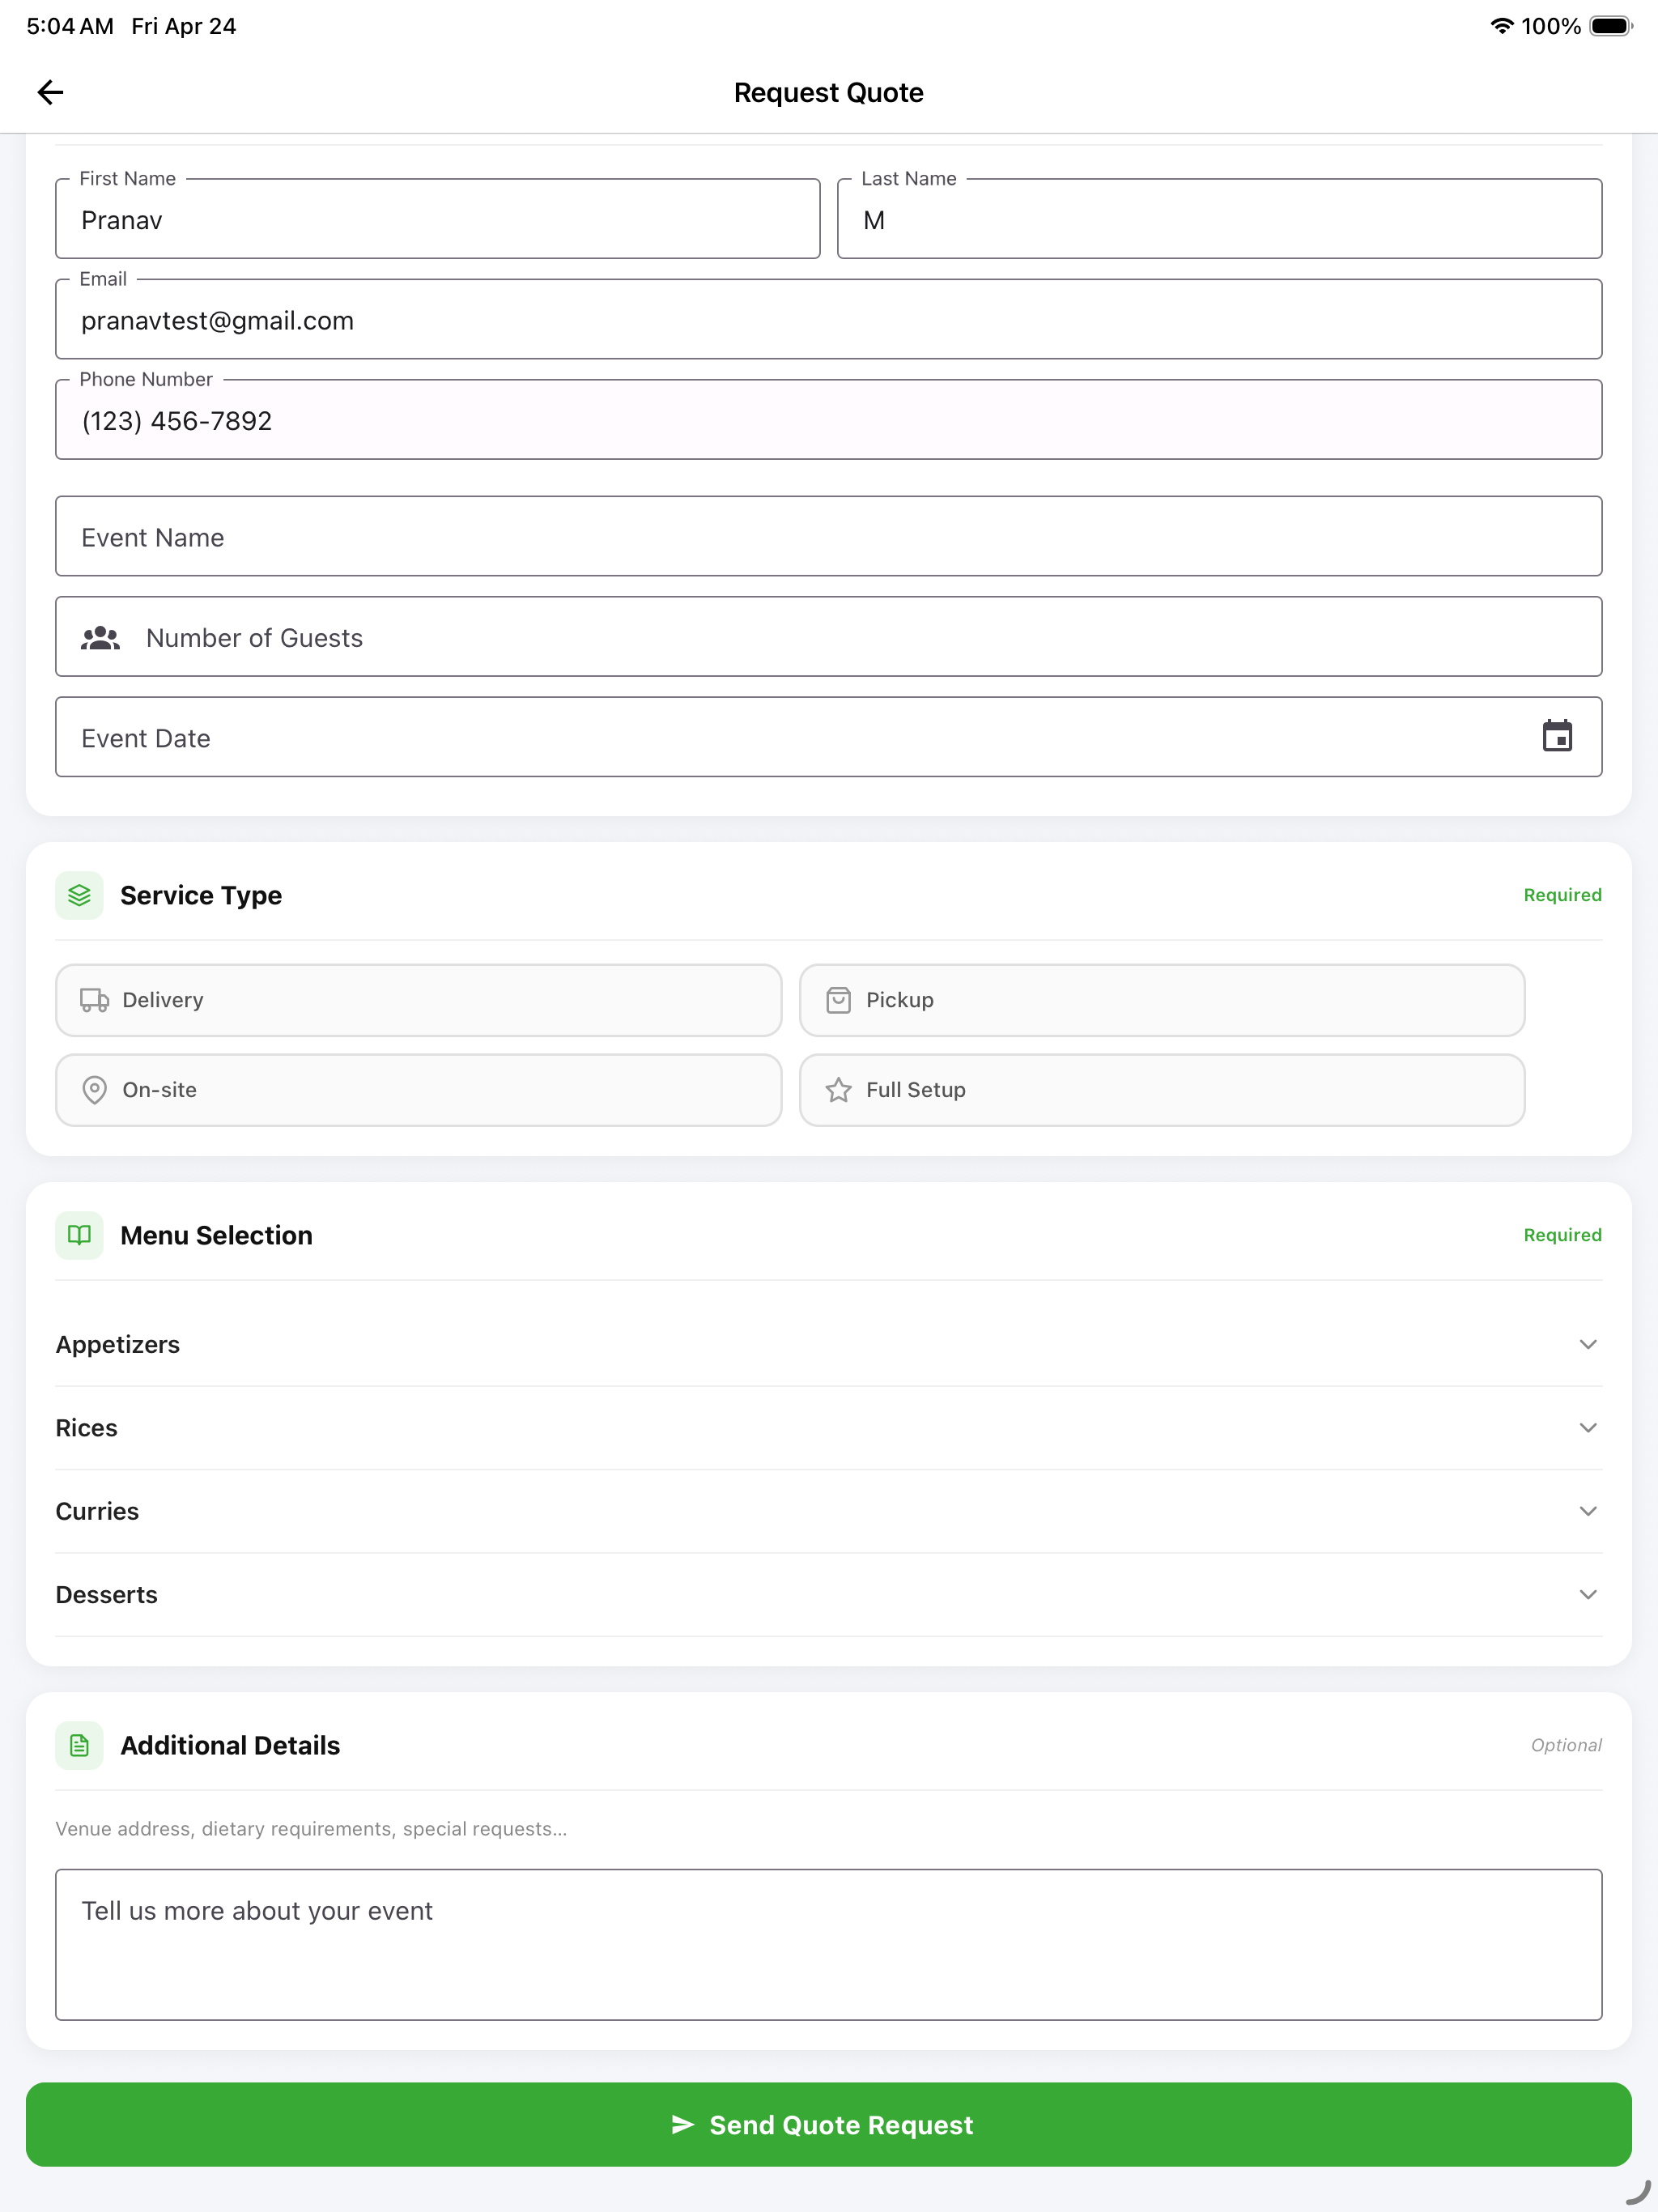Click the Service Type layers icon
1658x2212 pixels.
coord(79,895)
